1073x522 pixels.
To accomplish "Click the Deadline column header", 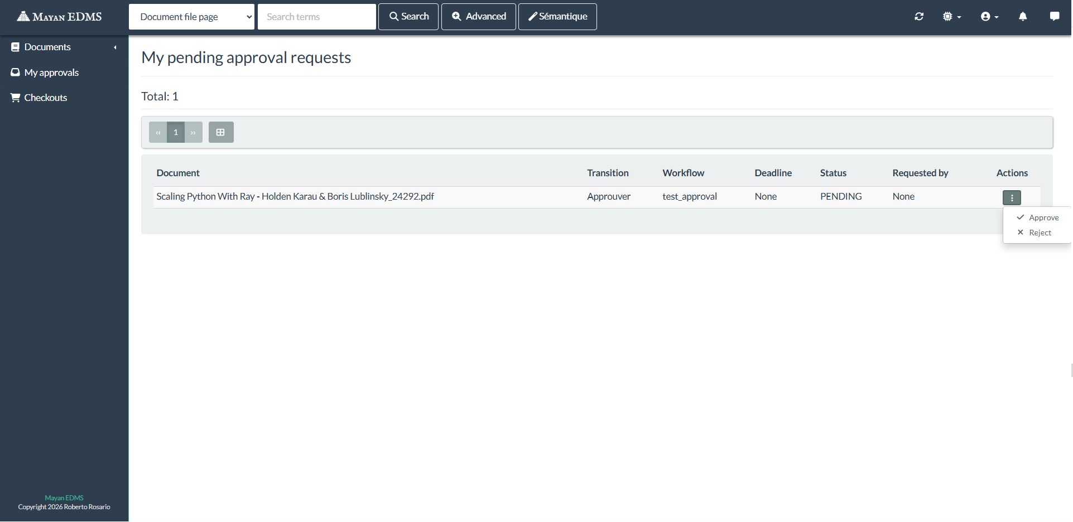I will tap(773, 173).
